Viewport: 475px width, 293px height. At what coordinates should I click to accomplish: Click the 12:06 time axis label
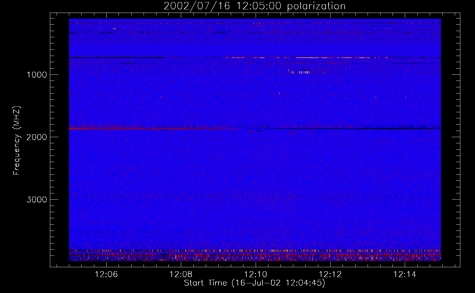tap(106, 275)
